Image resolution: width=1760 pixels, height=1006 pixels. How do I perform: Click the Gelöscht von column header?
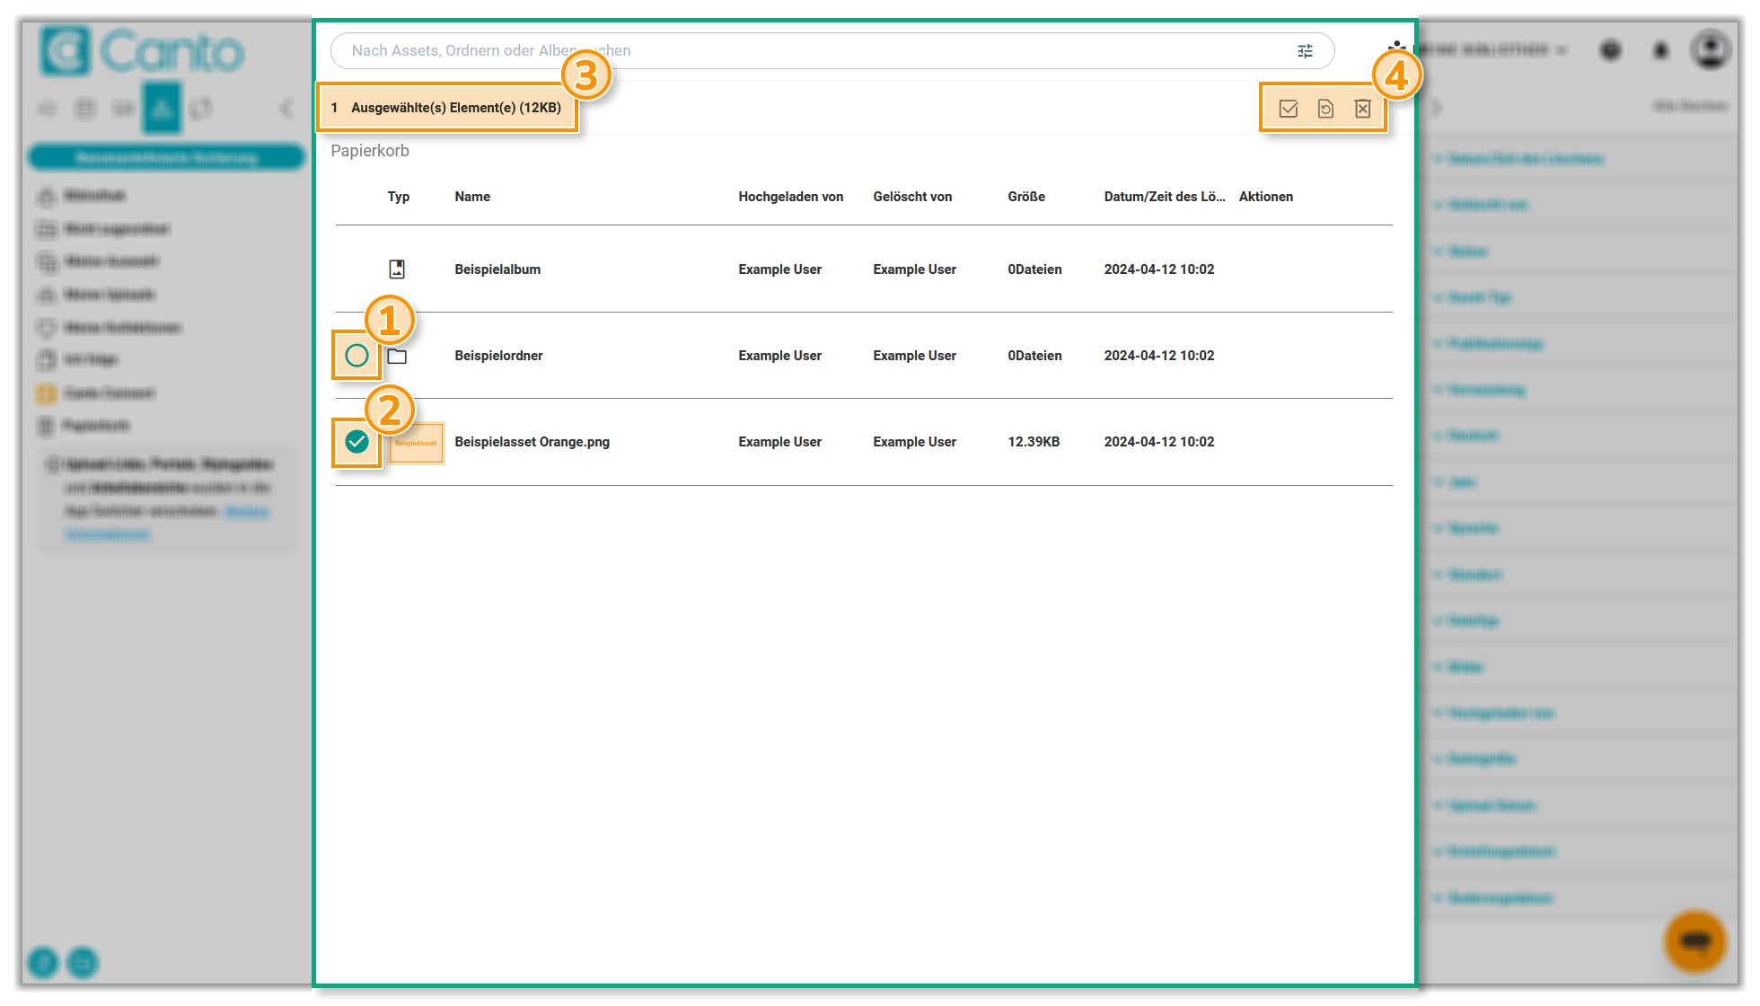click(912, 197)
